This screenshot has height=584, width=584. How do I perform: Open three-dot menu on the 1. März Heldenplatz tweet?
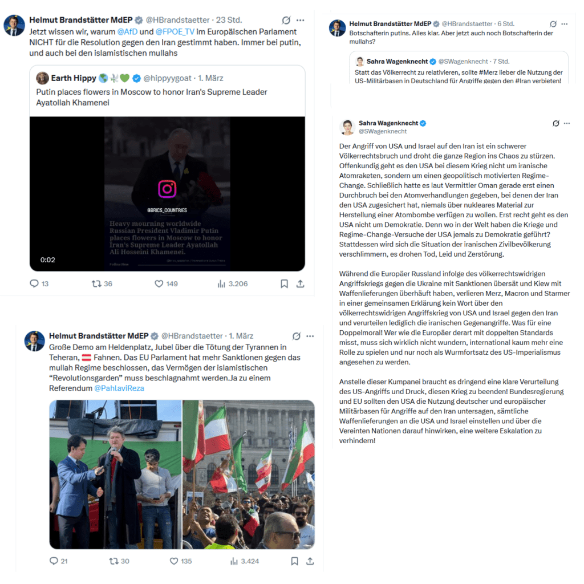point(310,336)
